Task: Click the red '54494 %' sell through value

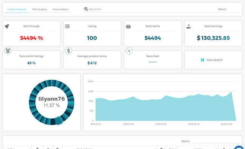Action: tap(32, 38)
